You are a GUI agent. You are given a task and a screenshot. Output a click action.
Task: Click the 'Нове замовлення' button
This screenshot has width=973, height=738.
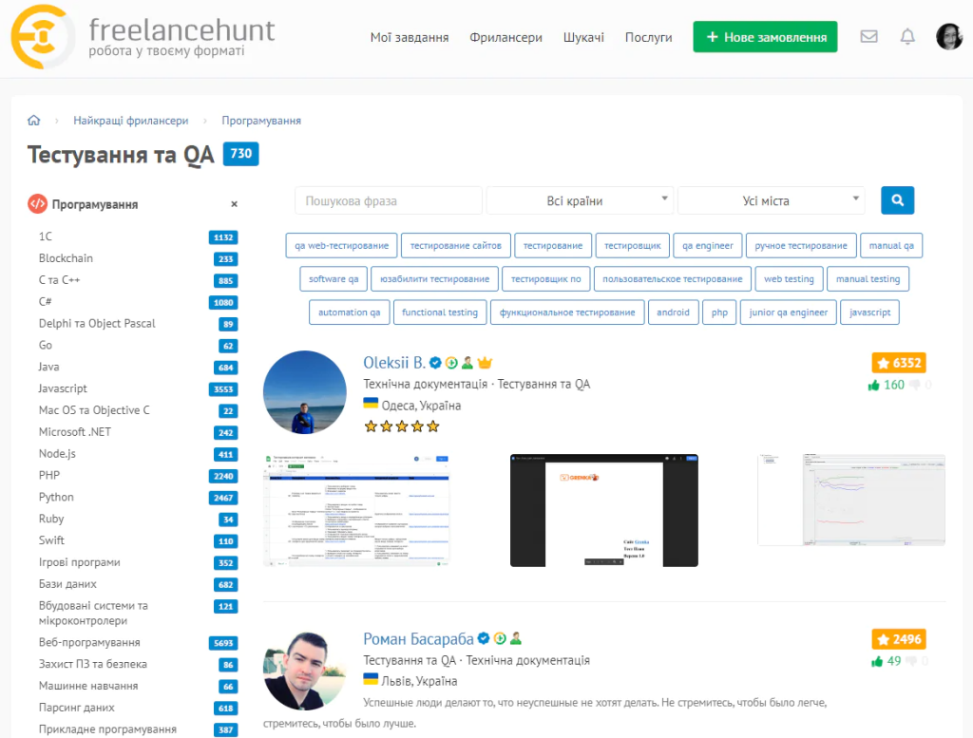pyautogui.click(x=765, y=37)
